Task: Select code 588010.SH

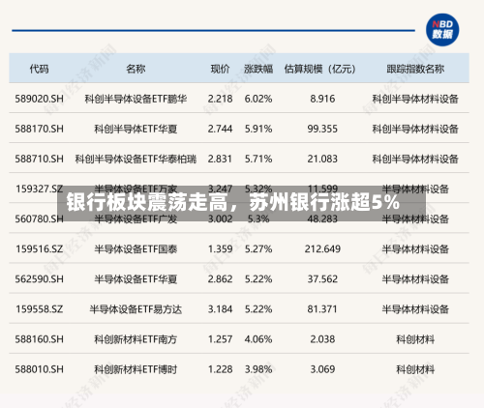Action: [39, 369]
